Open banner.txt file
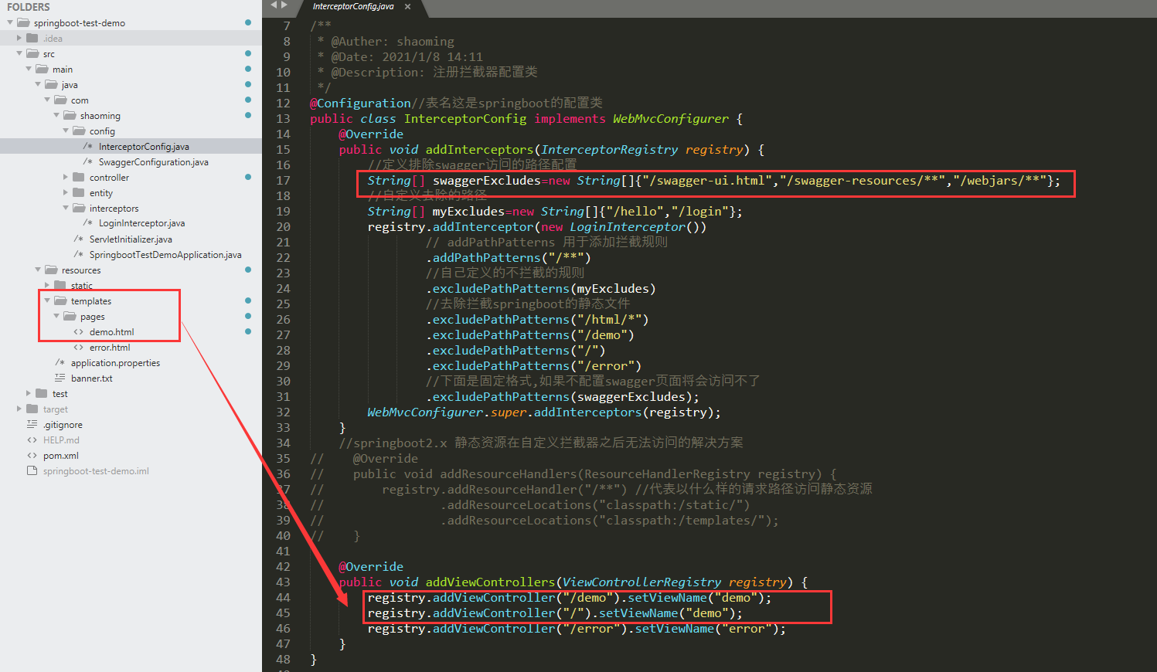The width and height of the screenshot is (1157, 672). pyautogui.click(x=91, y=378)
